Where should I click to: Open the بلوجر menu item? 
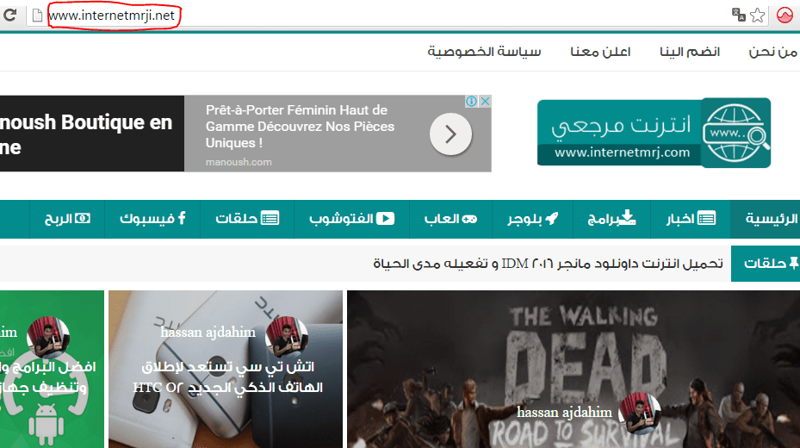(x=533, y=219)
